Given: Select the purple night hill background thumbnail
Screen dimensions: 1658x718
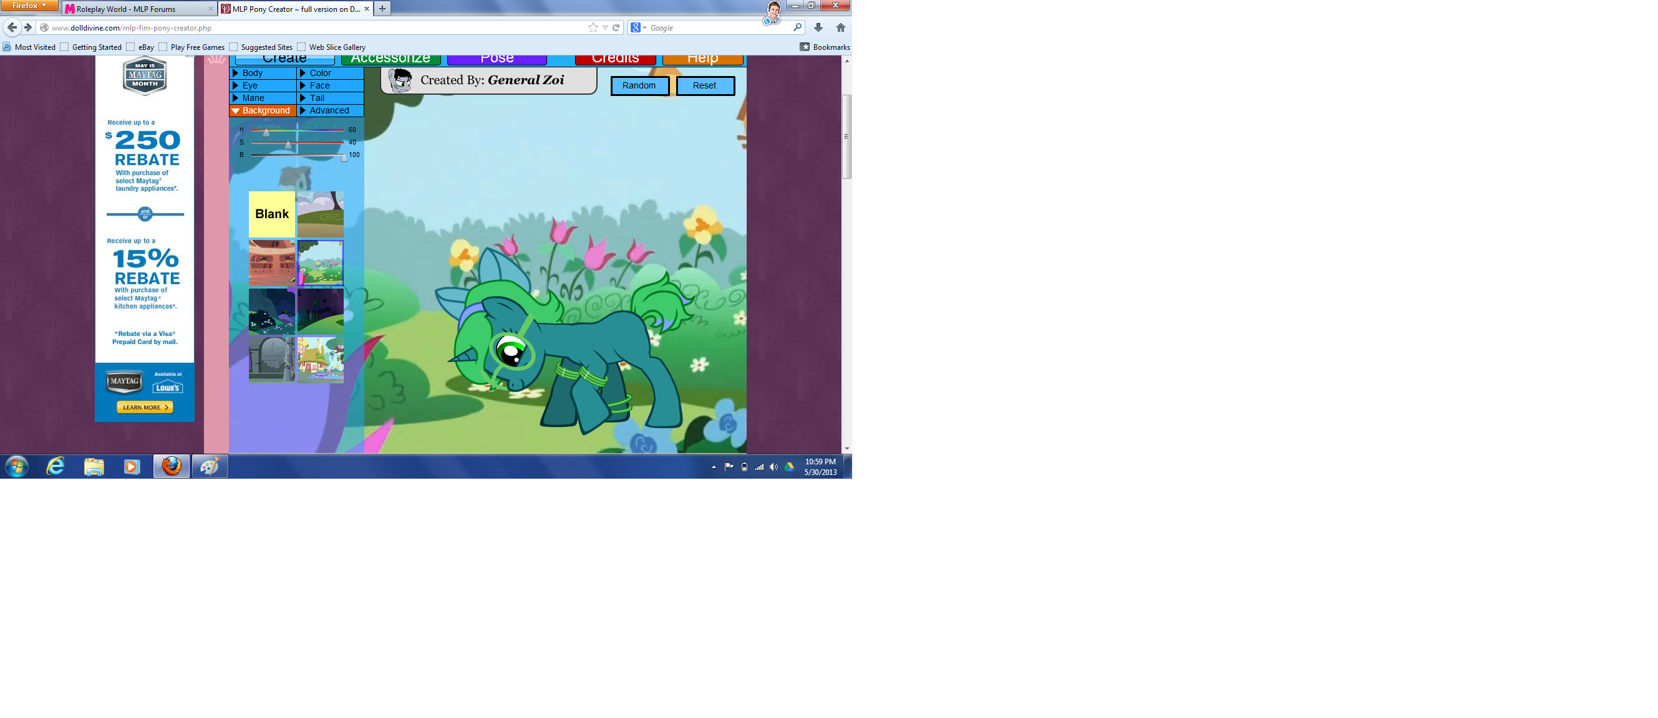Looking at the screenshot, I should click(321, 311).
